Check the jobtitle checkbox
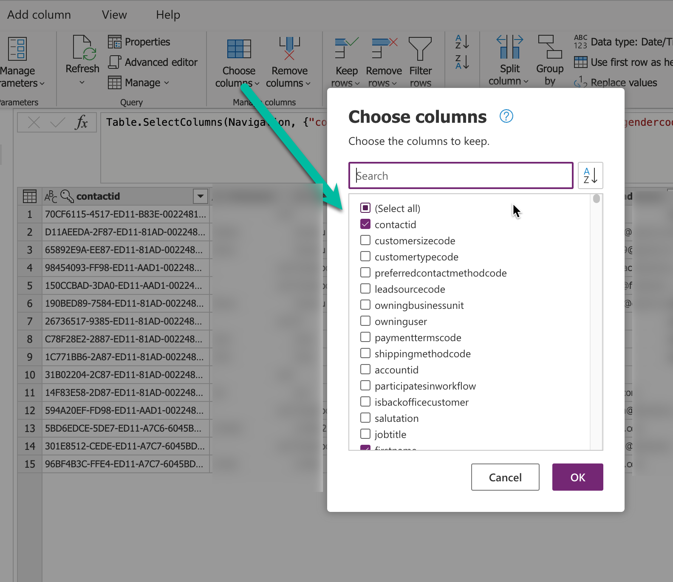 pyautogui.click(x=365, y=434)
